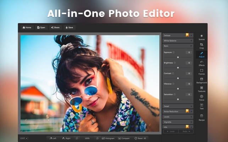Open the Frames tool

(x=201, y=72)
